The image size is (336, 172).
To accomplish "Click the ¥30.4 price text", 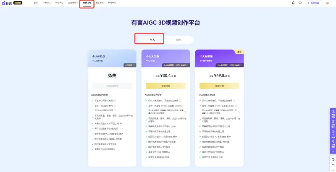I will click(165, 76).
